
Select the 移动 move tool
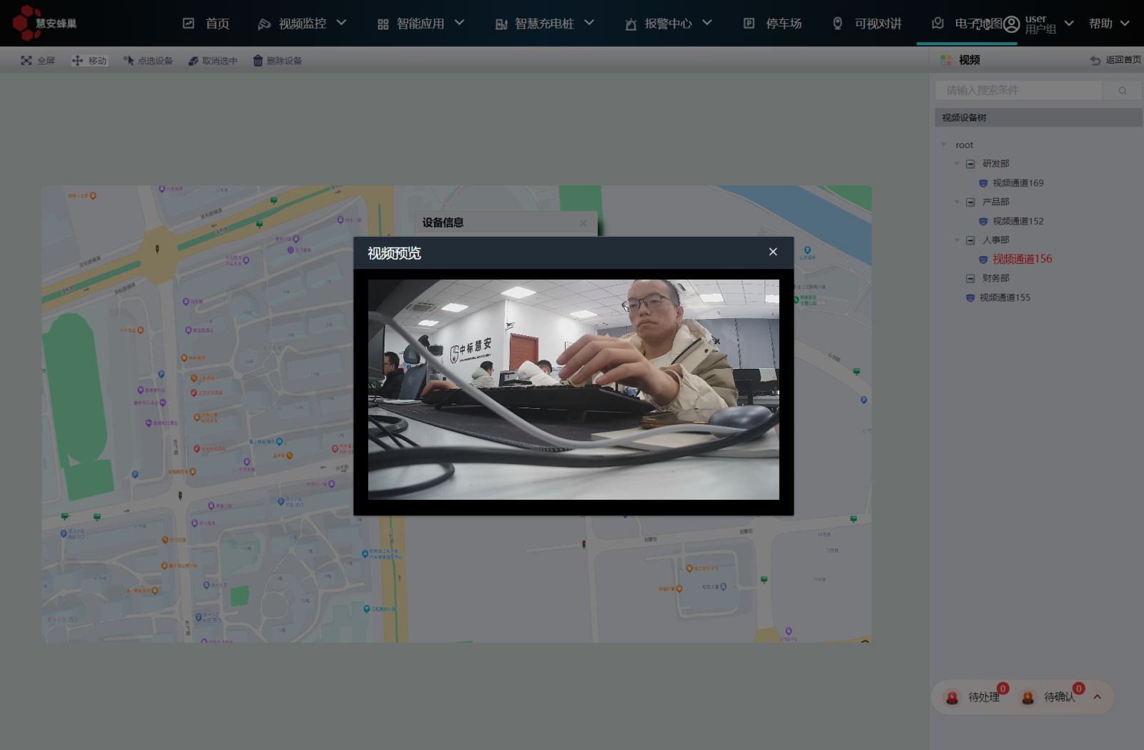[x=77, y=61]
